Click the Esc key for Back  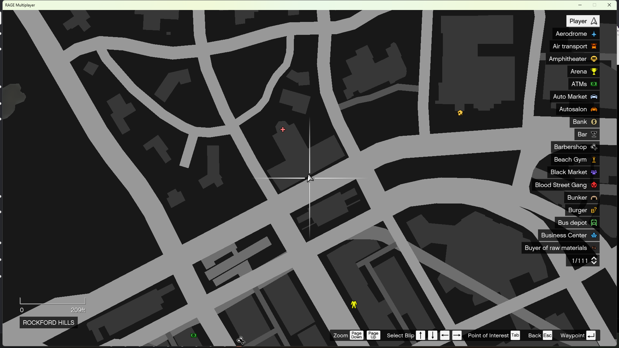(x=548, y=335)
